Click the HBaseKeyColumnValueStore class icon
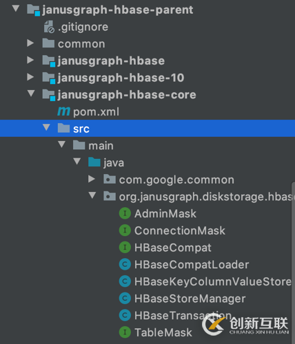 (x=125, y=281)
